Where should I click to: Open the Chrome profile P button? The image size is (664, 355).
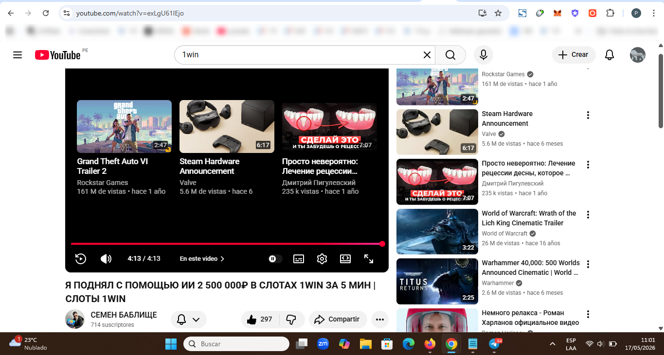coord(636,13)
